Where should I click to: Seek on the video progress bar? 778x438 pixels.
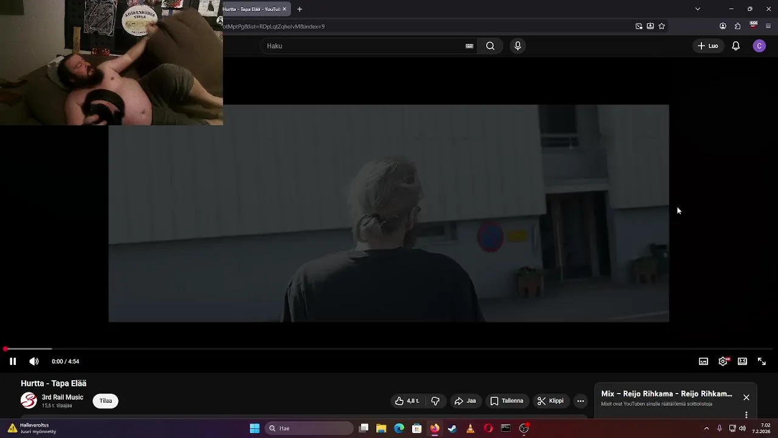pyautogui.click(x=389, y=349)
